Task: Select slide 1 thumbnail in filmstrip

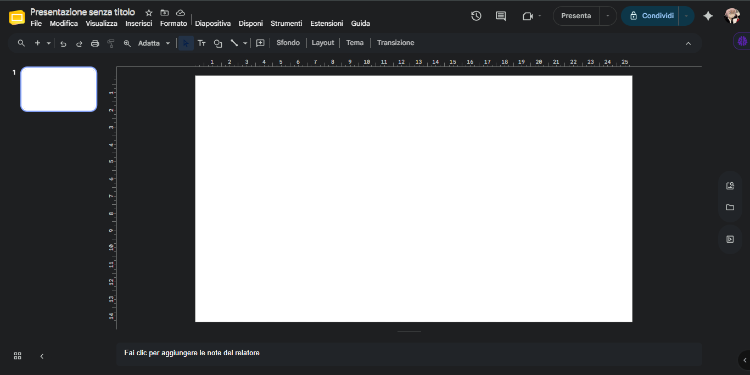Action: 59,89
